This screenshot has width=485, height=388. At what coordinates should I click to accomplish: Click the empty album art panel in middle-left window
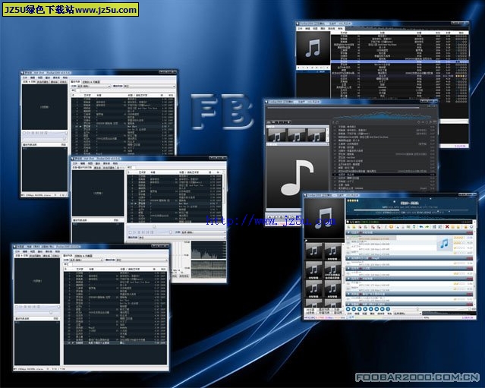click(98, 193)
